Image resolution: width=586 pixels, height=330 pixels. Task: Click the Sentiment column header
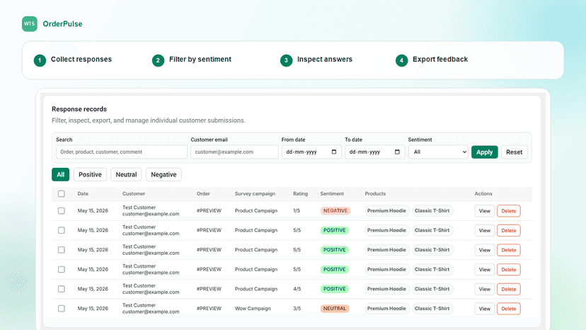coord(332,194)
